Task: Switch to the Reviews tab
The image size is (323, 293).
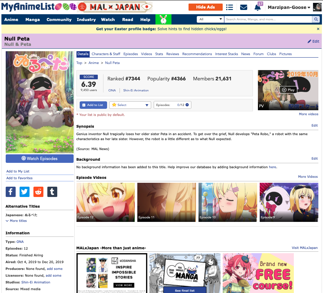Action: point(173,54)
